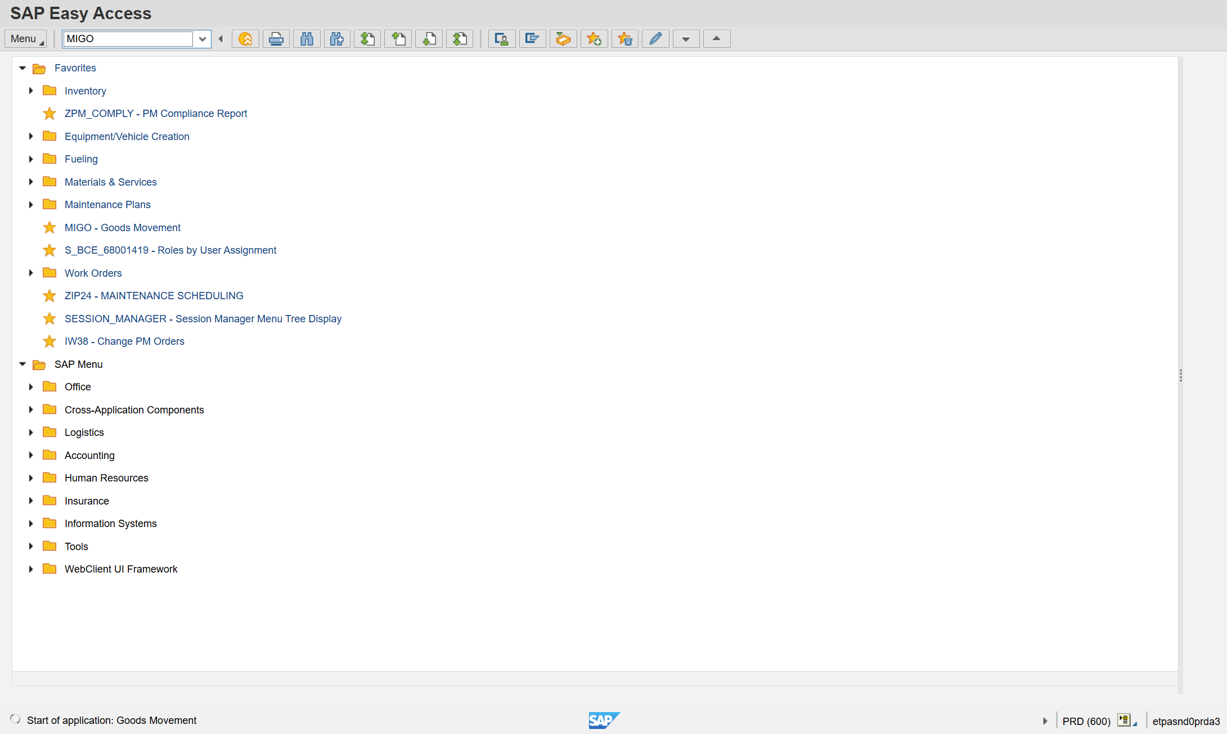Click the MIGO transaction code input field
1227x734 pixels.
pos(128,39)
